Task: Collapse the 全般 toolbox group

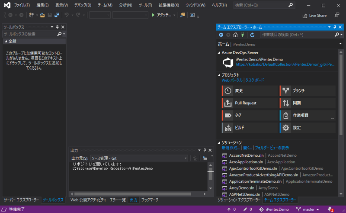Action: tap(6, 41)
